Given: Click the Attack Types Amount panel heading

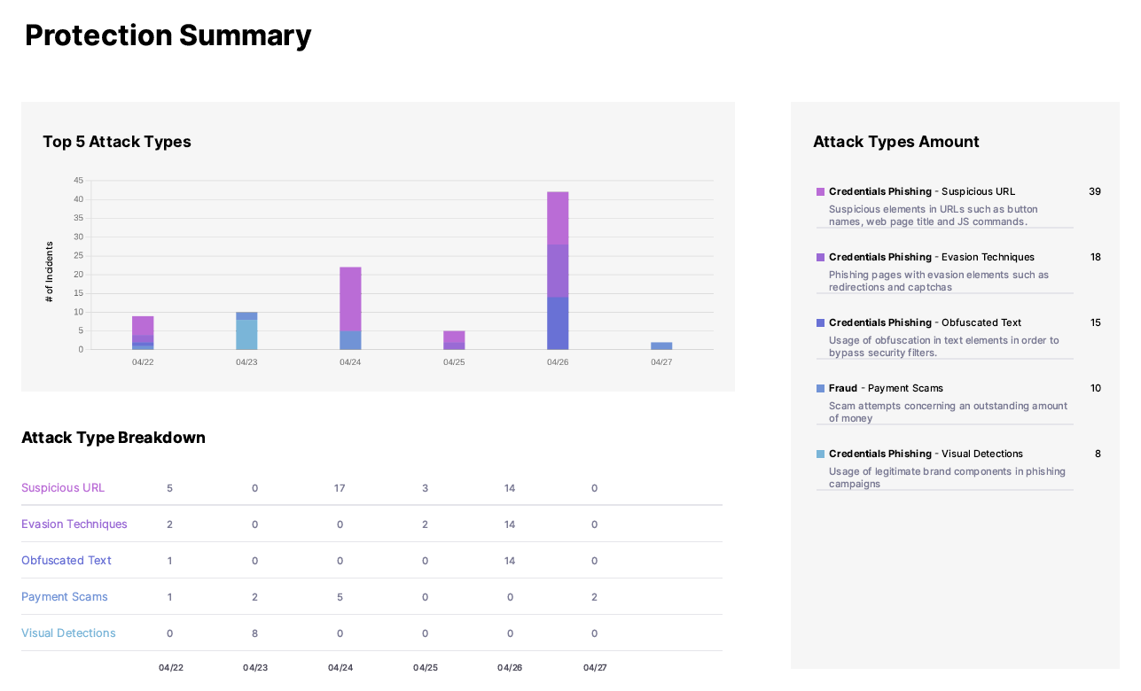Looking at the screenshot, I should click(x=896, y=142).
